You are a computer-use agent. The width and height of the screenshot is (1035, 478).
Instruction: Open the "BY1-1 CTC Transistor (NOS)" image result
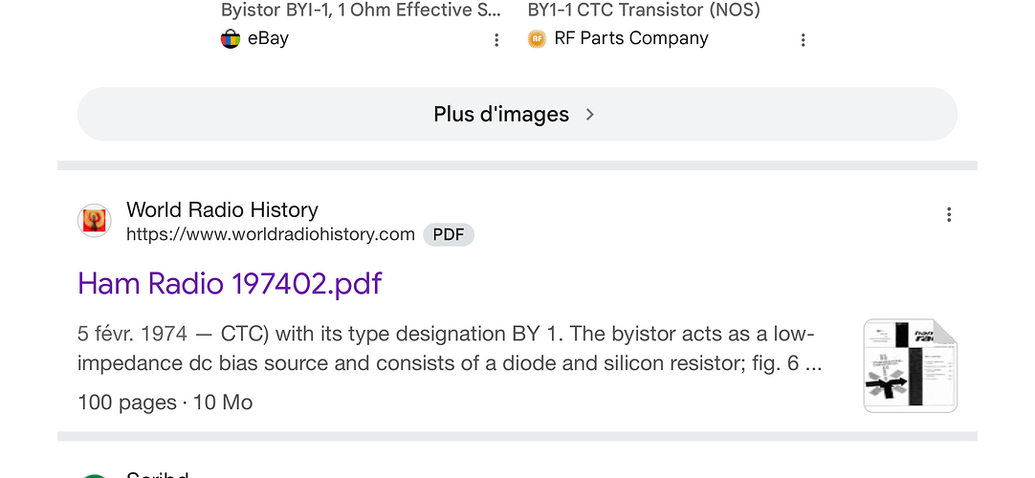[x=644, y=11]
